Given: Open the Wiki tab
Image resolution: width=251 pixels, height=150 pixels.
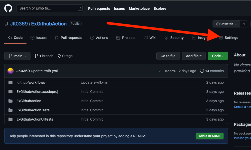Looking at the screenshot, I should 150,38.
